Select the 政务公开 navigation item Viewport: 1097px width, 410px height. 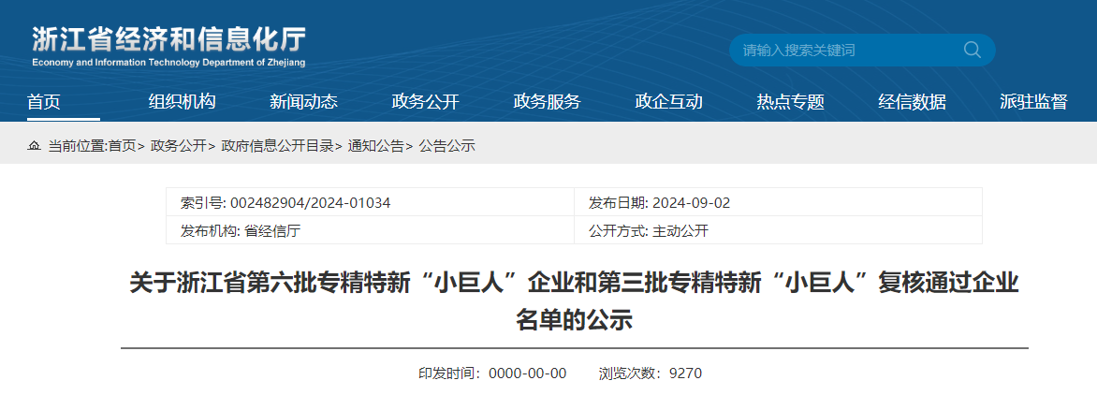click(425, 102)
